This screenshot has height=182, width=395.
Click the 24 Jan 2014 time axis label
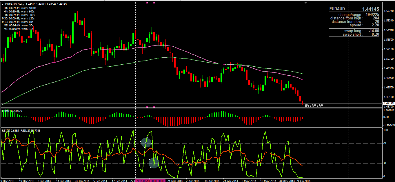point(82,181)
